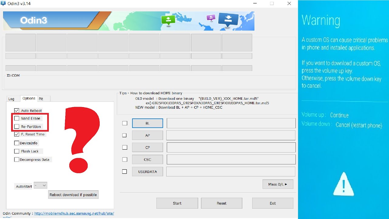This screenshot has width=389, height=219.
Task: Click the Reset button
Action: coord(222,203)
